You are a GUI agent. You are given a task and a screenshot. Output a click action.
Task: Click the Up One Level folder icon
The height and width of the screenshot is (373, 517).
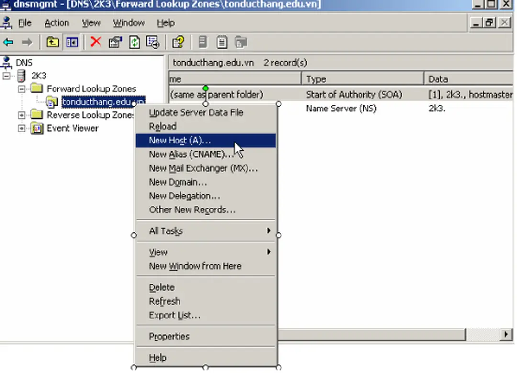(52, 43)
